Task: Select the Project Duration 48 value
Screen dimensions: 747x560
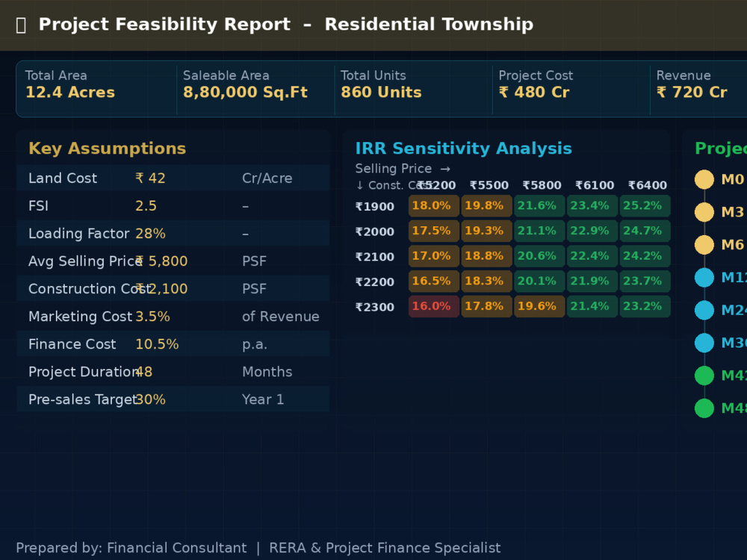Action: [x=144, y=371]
